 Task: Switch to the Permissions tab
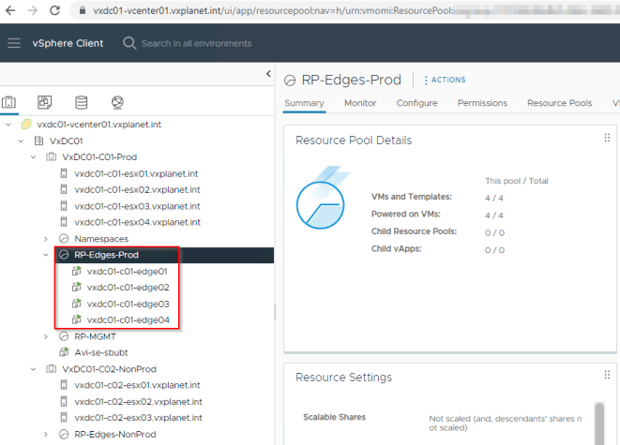482,103
